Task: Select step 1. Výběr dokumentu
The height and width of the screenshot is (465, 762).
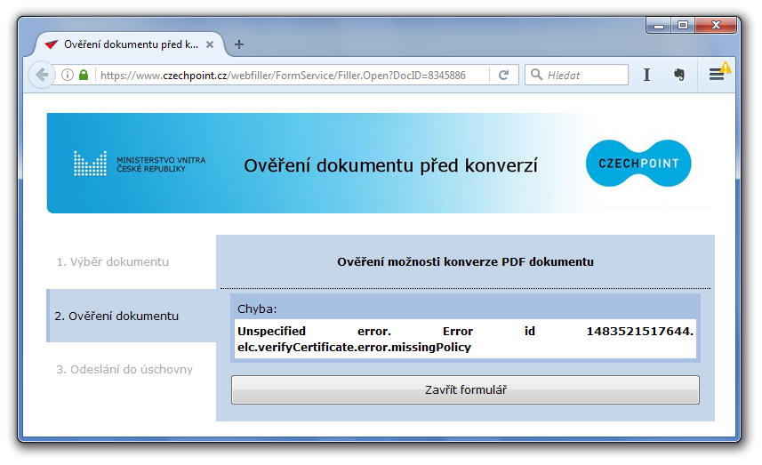Action: (113, 262)
